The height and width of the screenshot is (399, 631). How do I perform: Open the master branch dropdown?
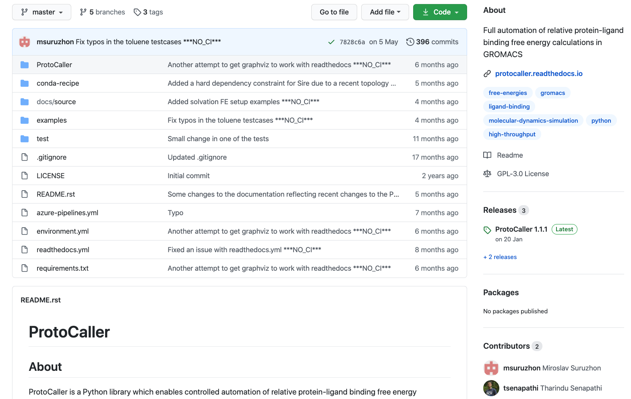click(41, 12)
